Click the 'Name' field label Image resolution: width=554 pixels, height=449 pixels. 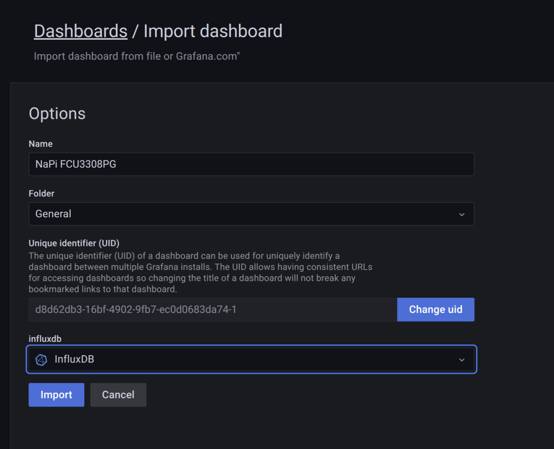pyautogui.click(x=41, y=144)
